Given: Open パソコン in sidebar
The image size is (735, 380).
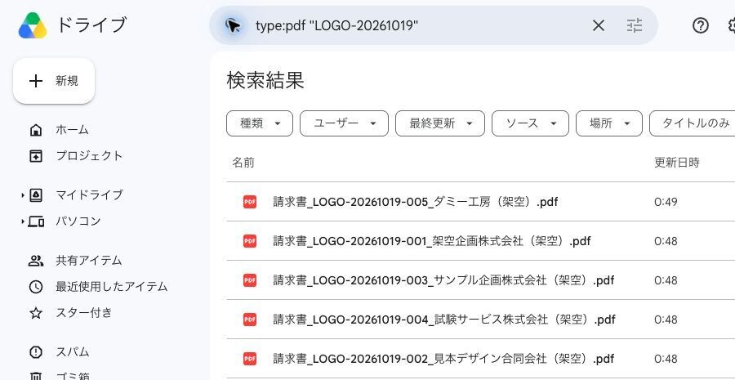Looking at the screenshot, I should pyautogui.click(x=78, y=221).
